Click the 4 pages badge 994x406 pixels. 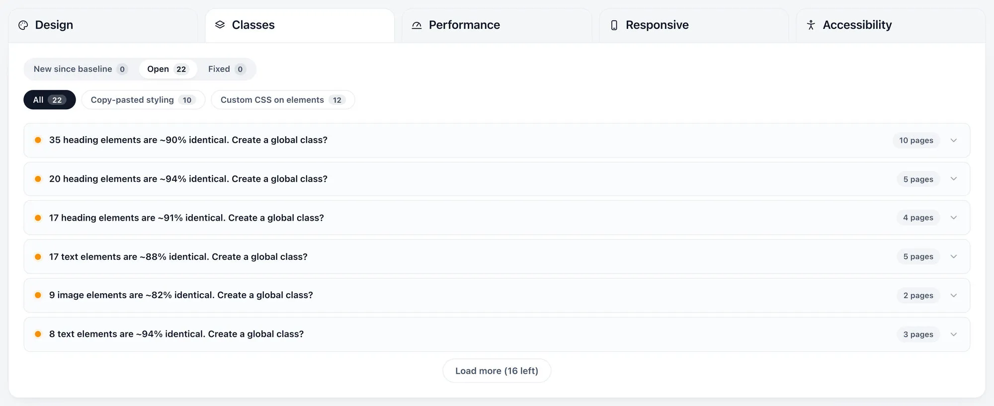[918, 218]
